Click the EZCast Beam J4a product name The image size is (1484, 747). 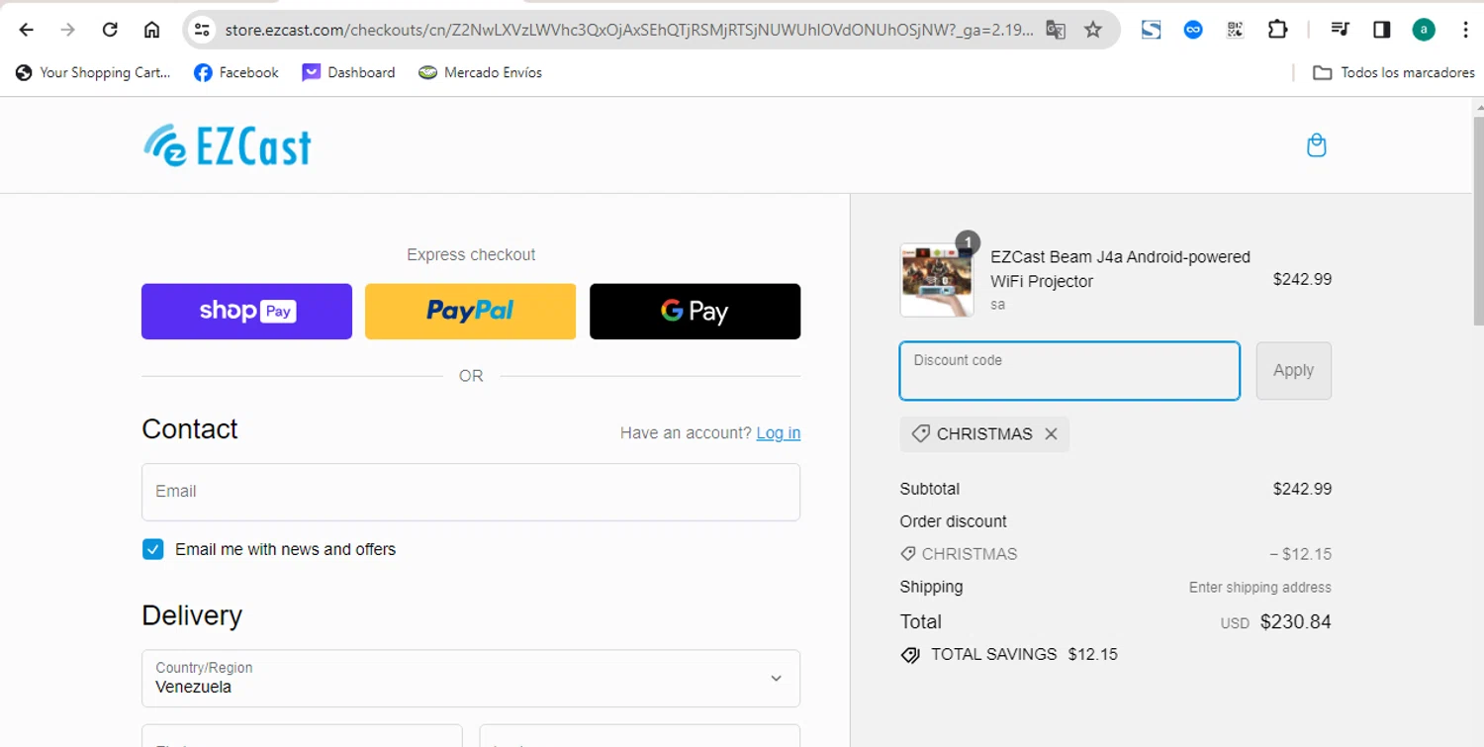1120,269
